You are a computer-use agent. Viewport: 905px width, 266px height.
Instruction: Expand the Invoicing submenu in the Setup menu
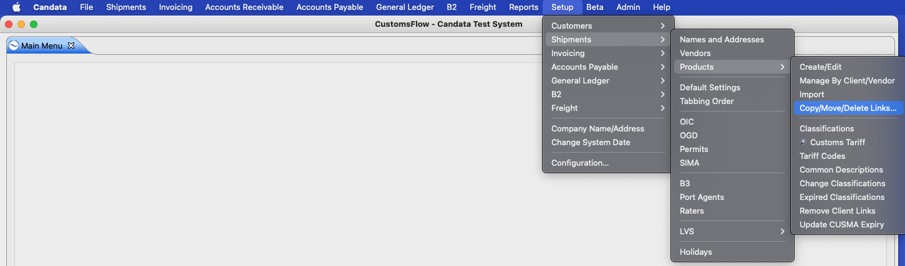607,53
